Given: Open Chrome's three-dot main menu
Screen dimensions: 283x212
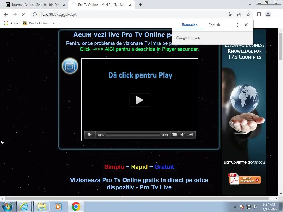Looking at the screenshot, I should [277, 14].
